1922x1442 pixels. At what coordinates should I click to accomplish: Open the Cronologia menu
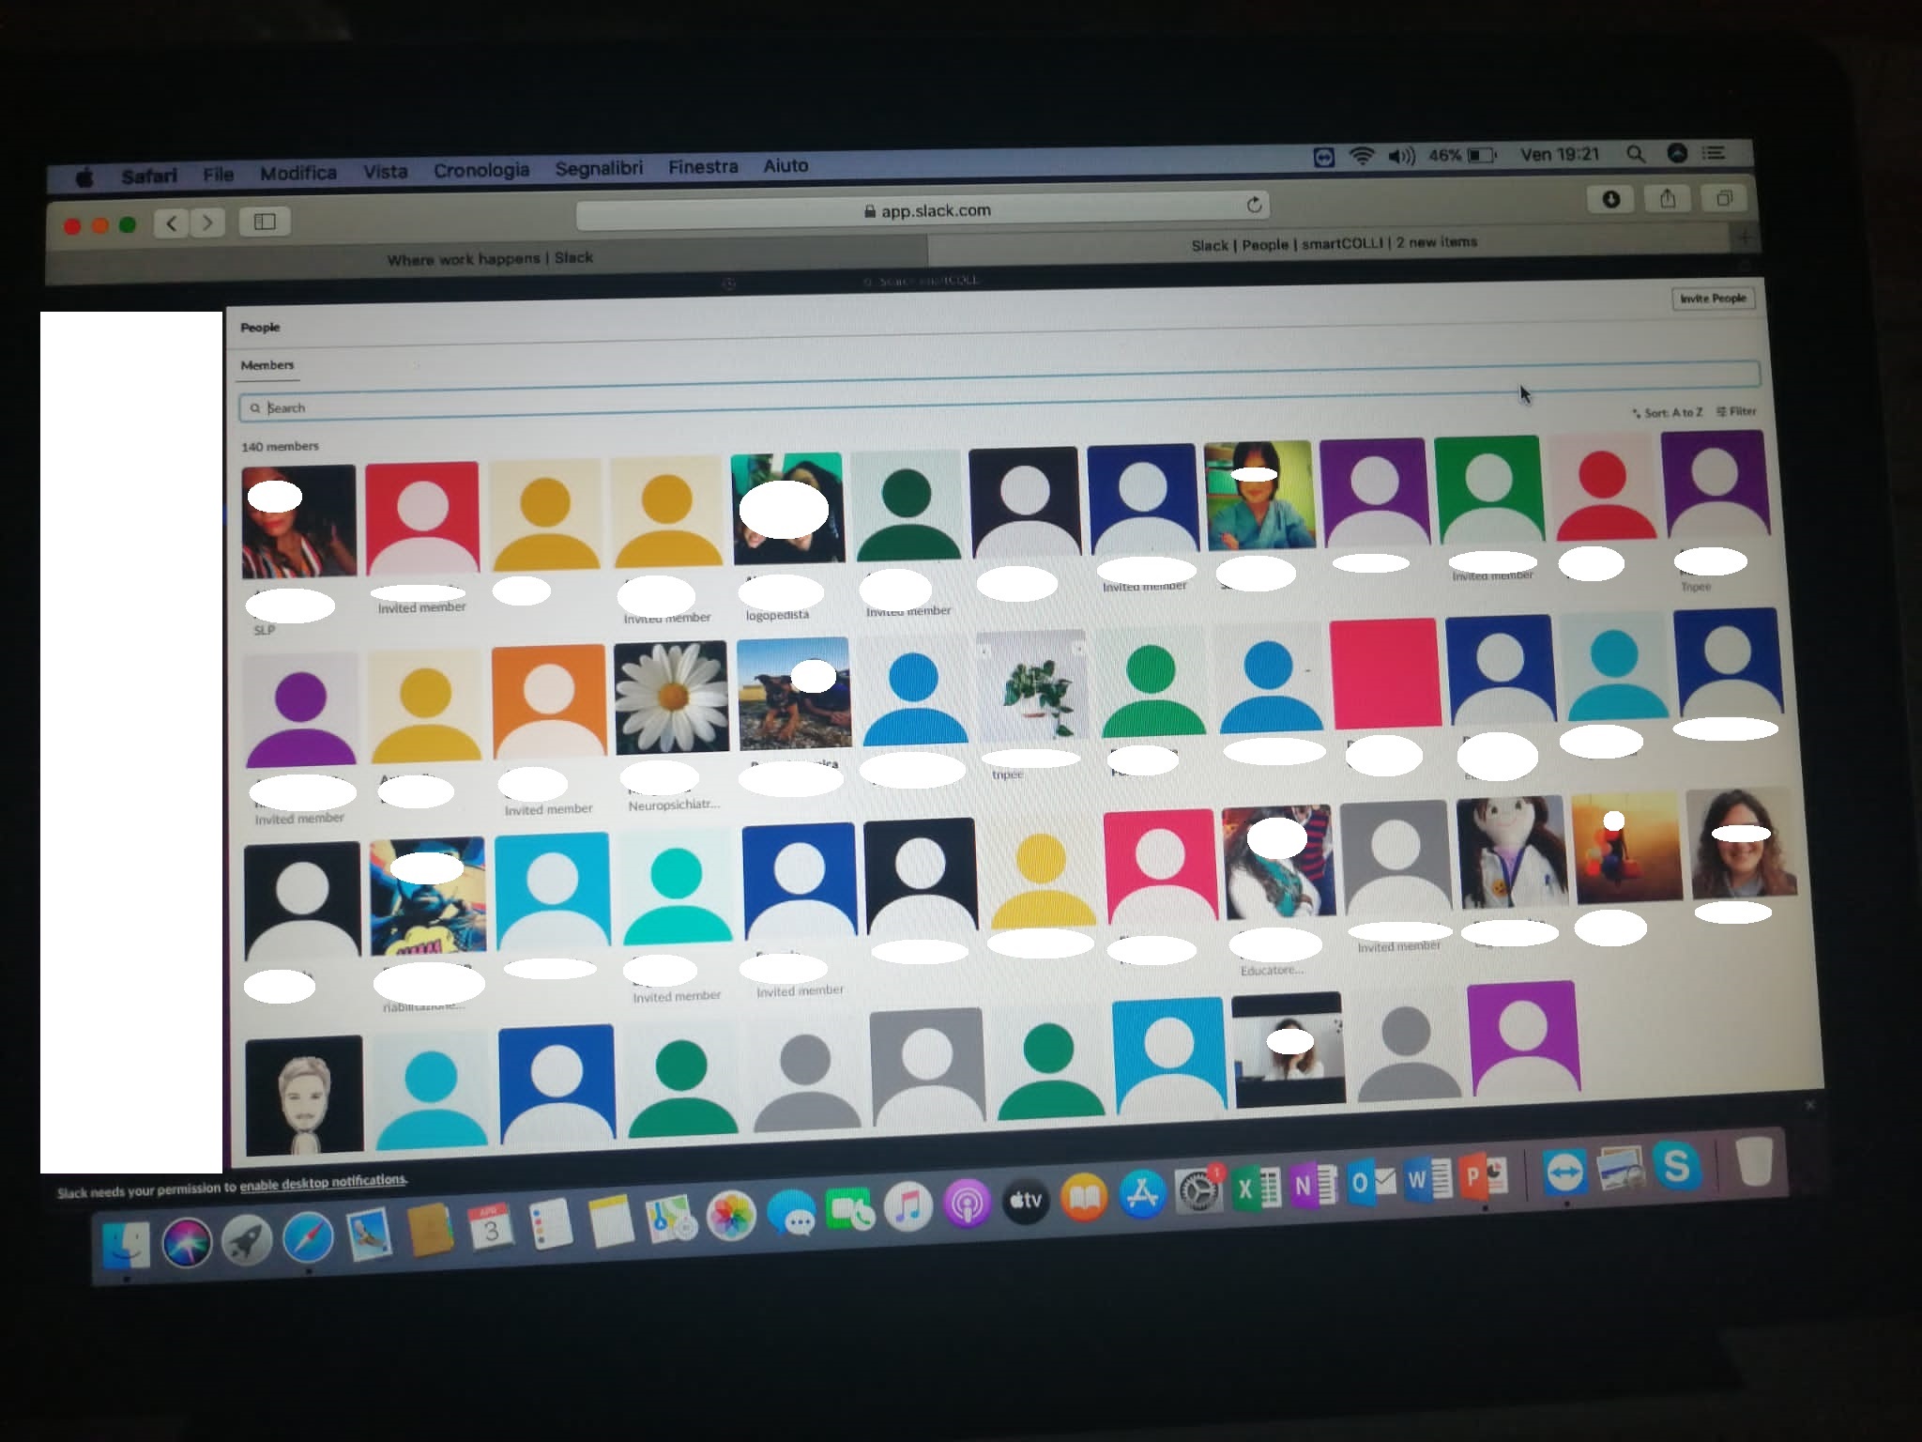(480, 170)
